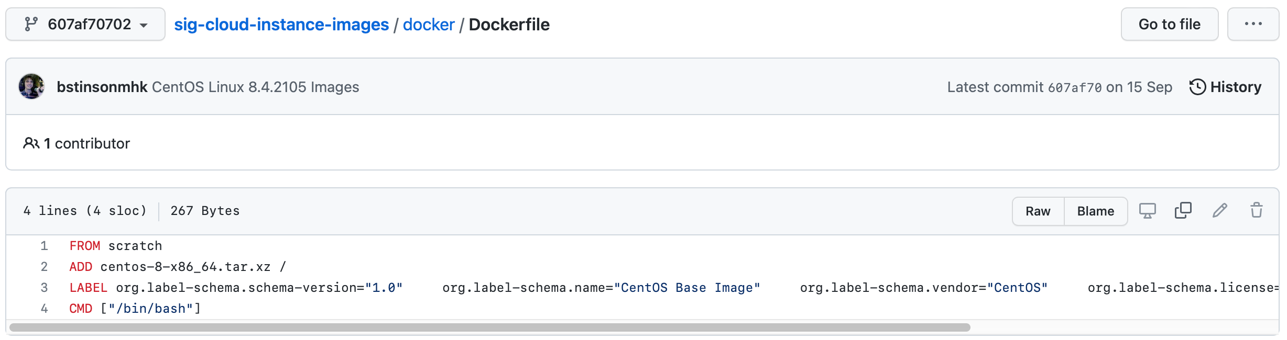Open the three-dots more options menu

[1253, 24]
